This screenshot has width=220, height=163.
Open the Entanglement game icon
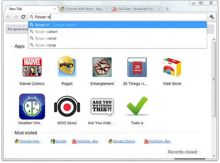coord(102,67)
